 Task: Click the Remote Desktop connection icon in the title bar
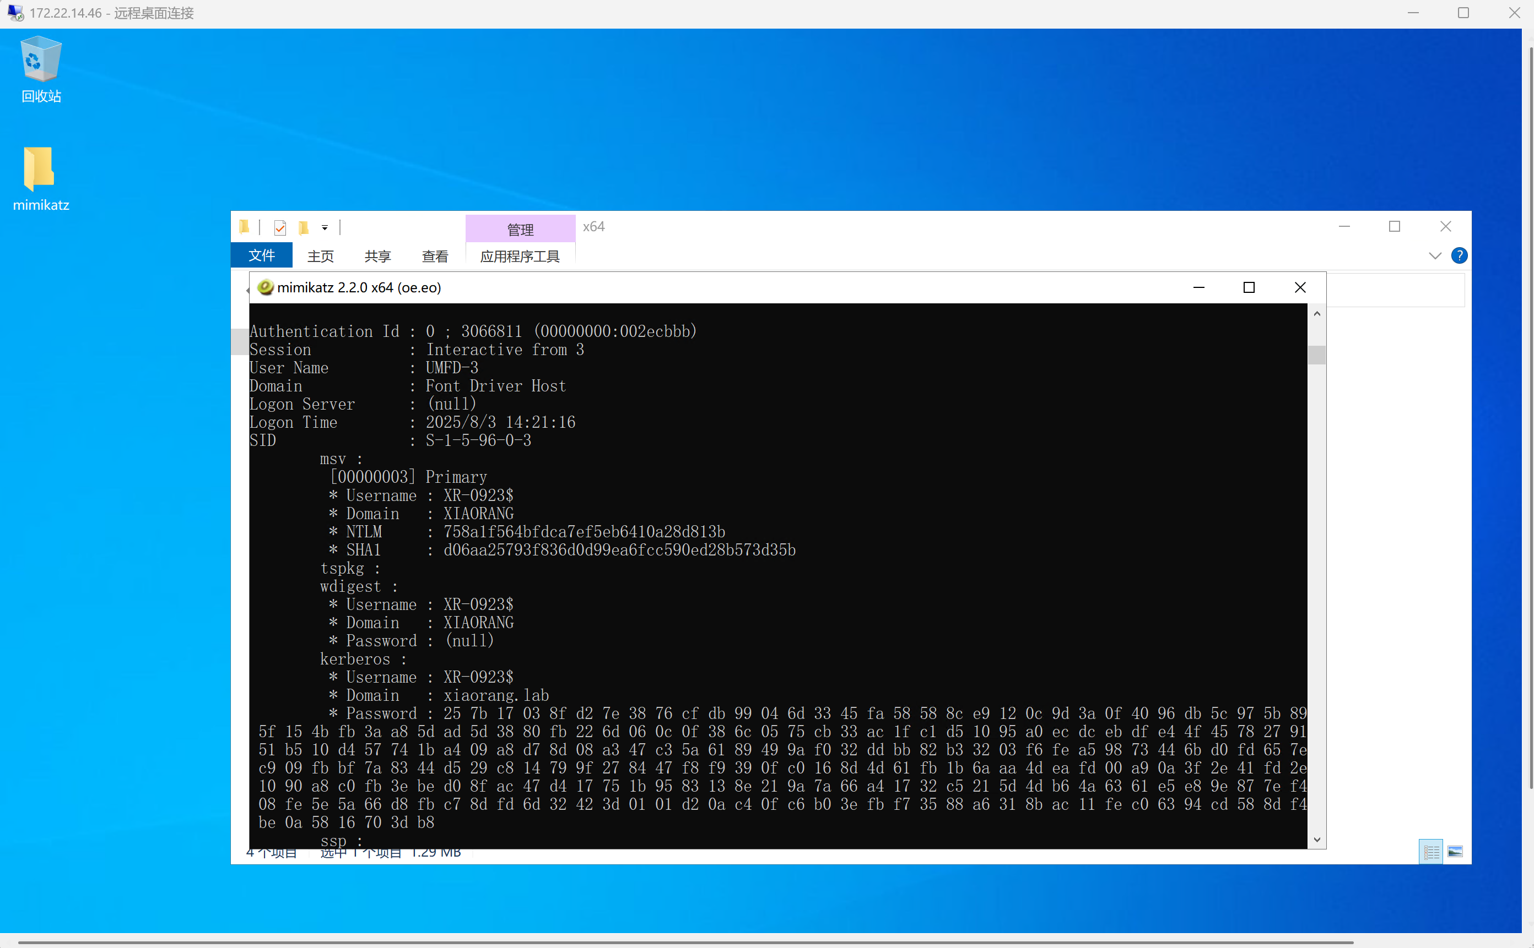(x=15, y=13)
